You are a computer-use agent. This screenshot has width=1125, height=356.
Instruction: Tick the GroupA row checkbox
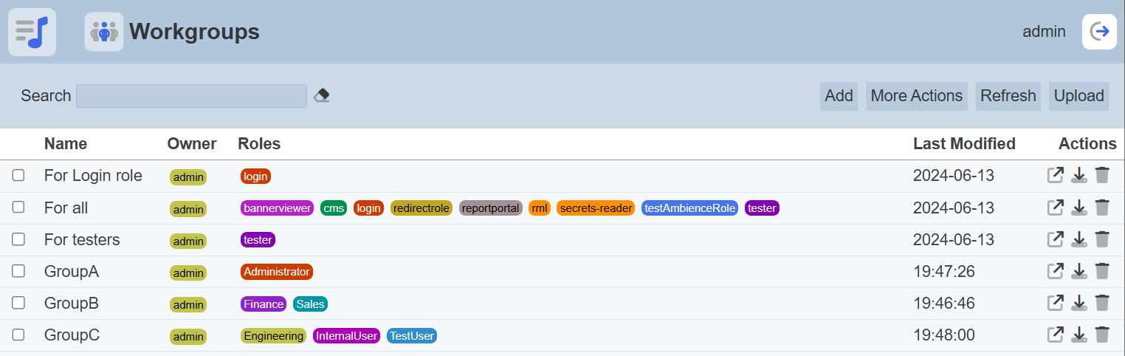pyautogui.click(x=18, y=271)
